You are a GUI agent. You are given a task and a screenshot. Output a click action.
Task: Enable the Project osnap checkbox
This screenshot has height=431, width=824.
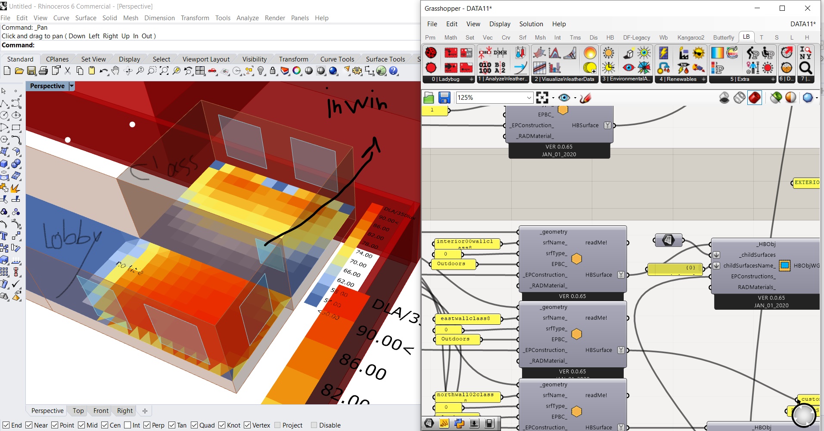coord(277,425)
